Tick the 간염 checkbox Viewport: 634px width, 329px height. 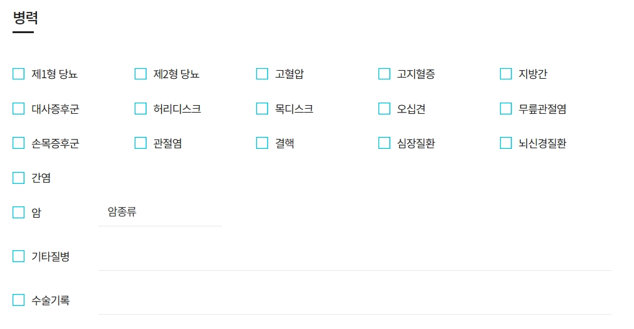tap(19, 178)
